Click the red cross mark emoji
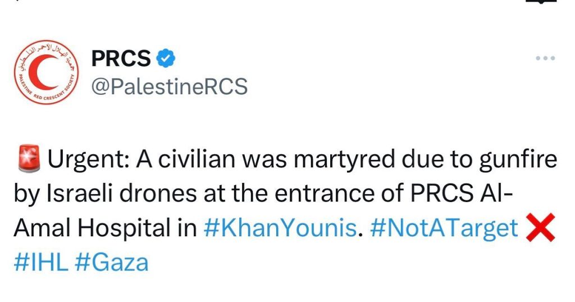This screenshot has width=575, height=302. [540, 228]
